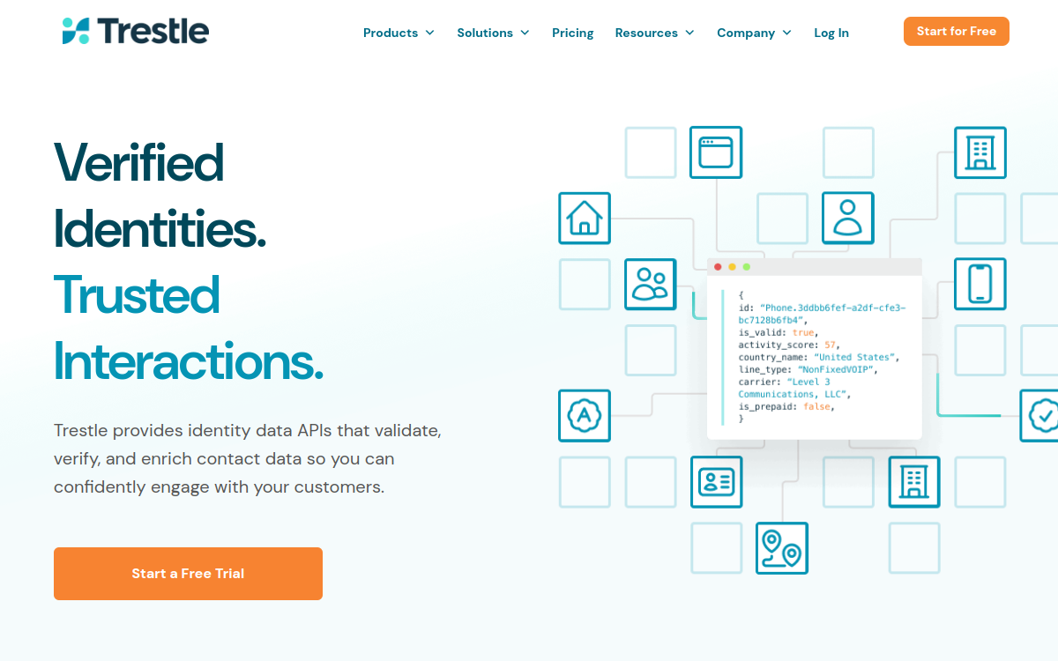Click the office building icon at top right
Screen dimensions: 1058x661
pyautogui.click(x=980, y=152)
